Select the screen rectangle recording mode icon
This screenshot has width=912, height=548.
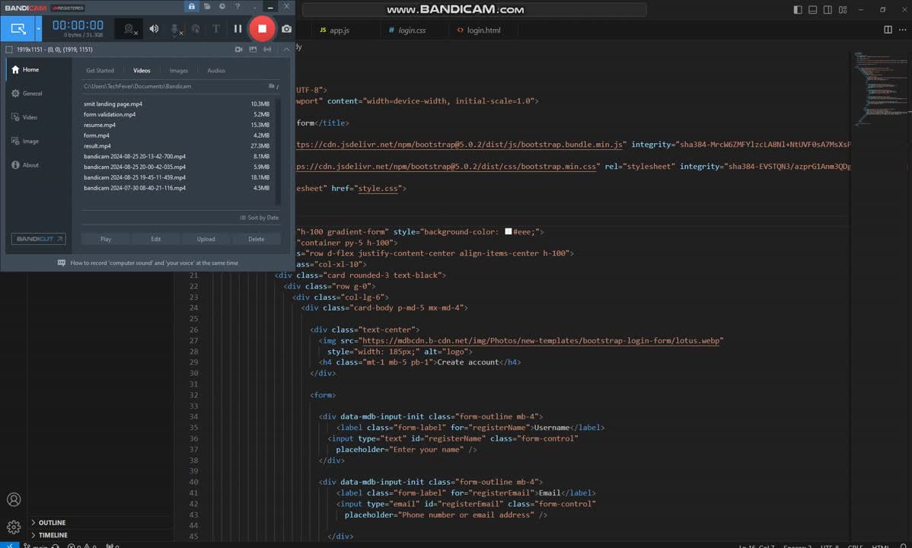click(18, 29)
